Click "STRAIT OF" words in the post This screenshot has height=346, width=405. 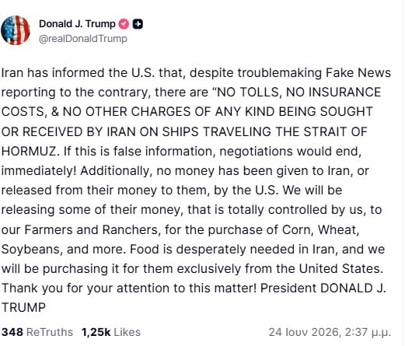(x=335, y=131)
